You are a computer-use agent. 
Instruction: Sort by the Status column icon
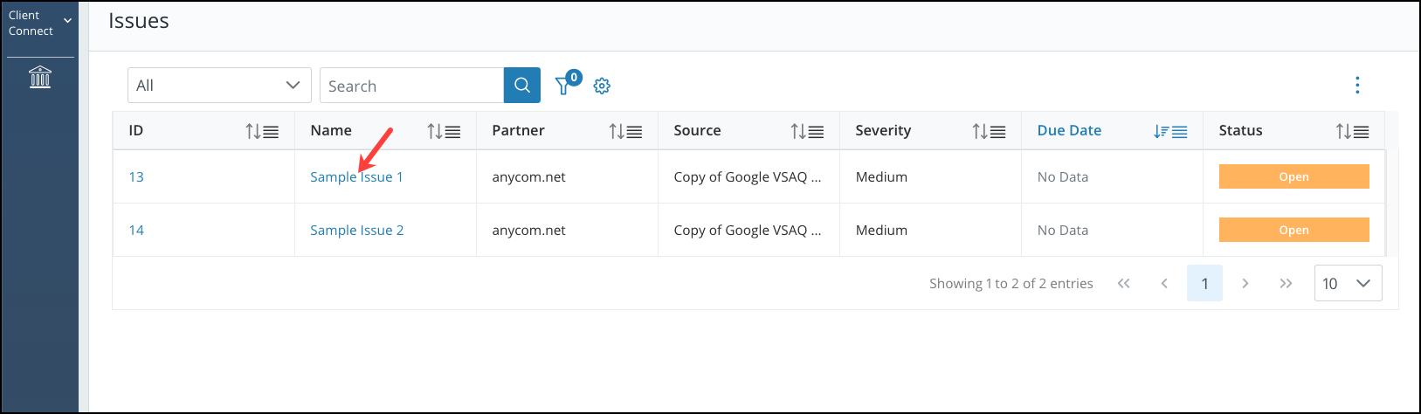pos(1352,131)
